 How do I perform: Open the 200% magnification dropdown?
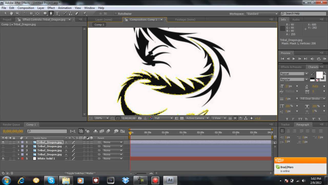pyautogui.click(x=101, y=118)
